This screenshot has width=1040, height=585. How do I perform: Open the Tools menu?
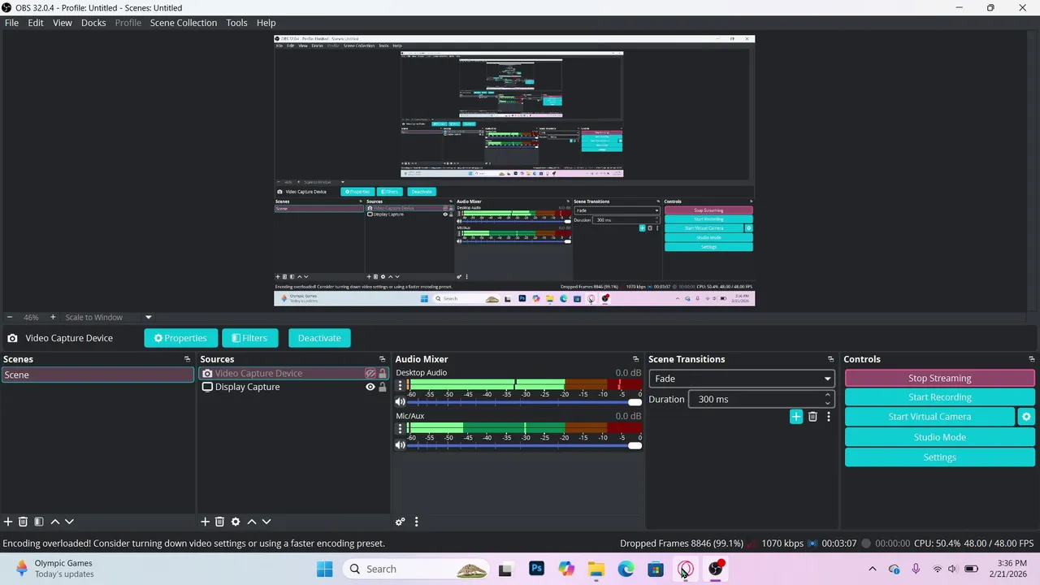[236, 23]
